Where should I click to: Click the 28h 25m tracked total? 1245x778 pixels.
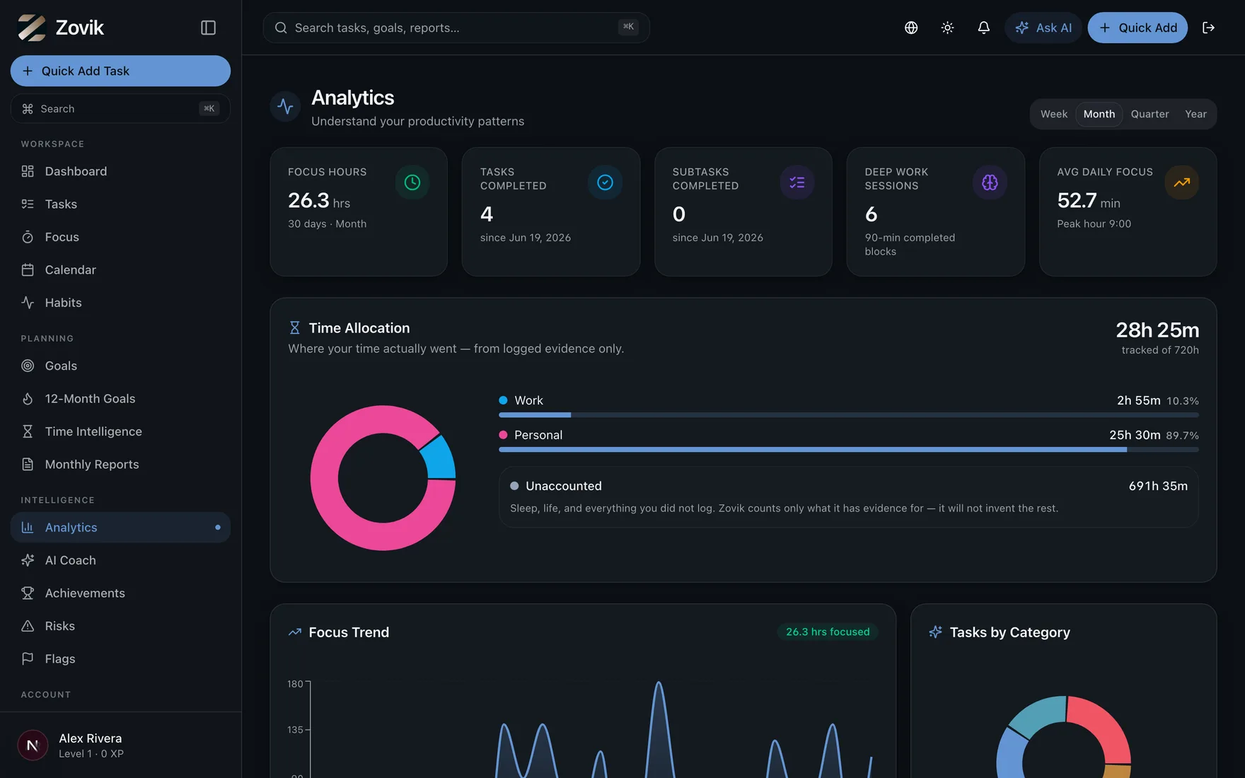click(1157, 330)
